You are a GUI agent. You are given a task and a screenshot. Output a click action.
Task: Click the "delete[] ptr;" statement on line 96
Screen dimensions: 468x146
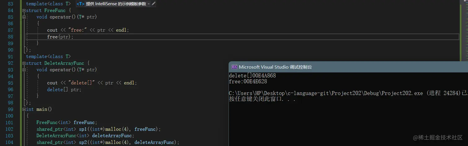tap(64, 90)
